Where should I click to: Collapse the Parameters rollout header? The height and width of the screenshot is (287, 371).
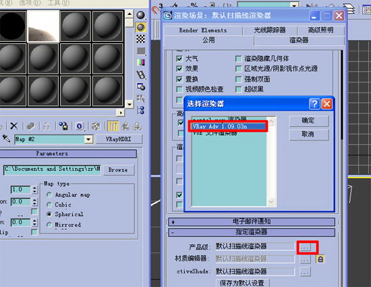coord(68,154)
